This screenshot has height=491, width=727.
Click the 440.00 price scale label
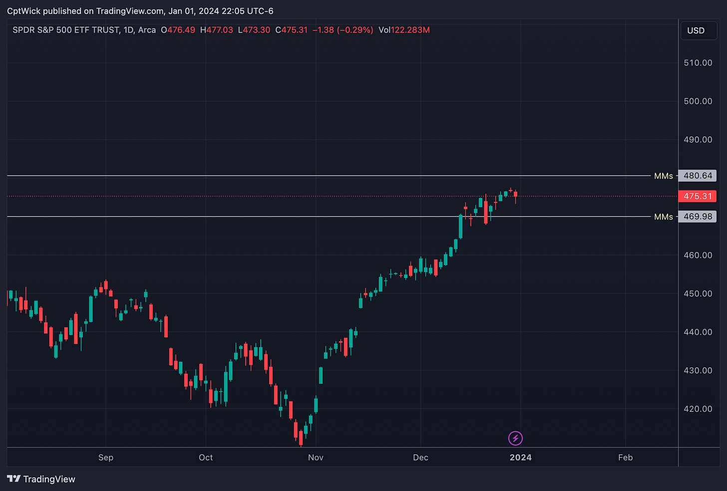(x=698, y=332)
